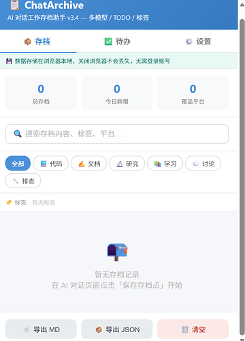Click the magnifier icon in search box

coord(18,134)
